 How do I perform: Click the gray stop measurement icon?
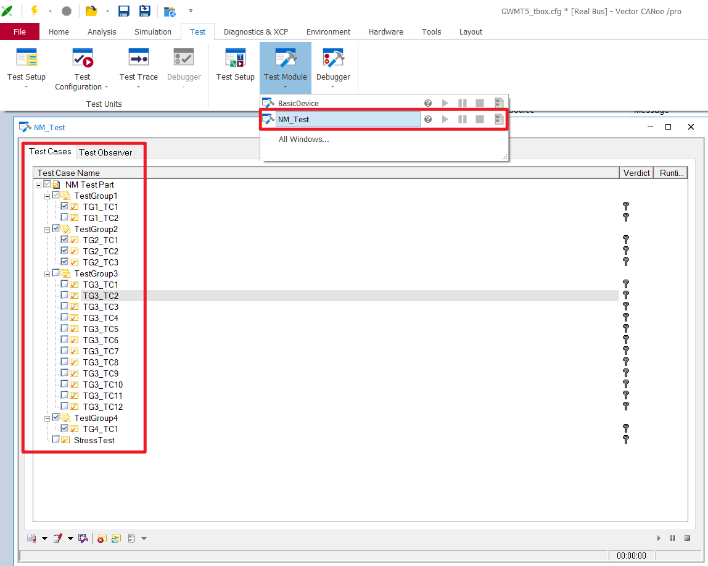67,11
